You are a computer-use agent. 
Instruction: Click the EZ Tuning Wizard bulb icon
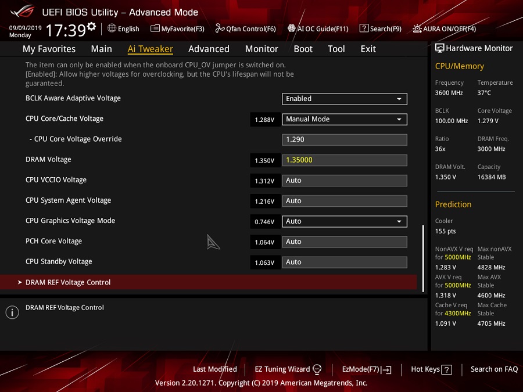(x=317, y=369)
